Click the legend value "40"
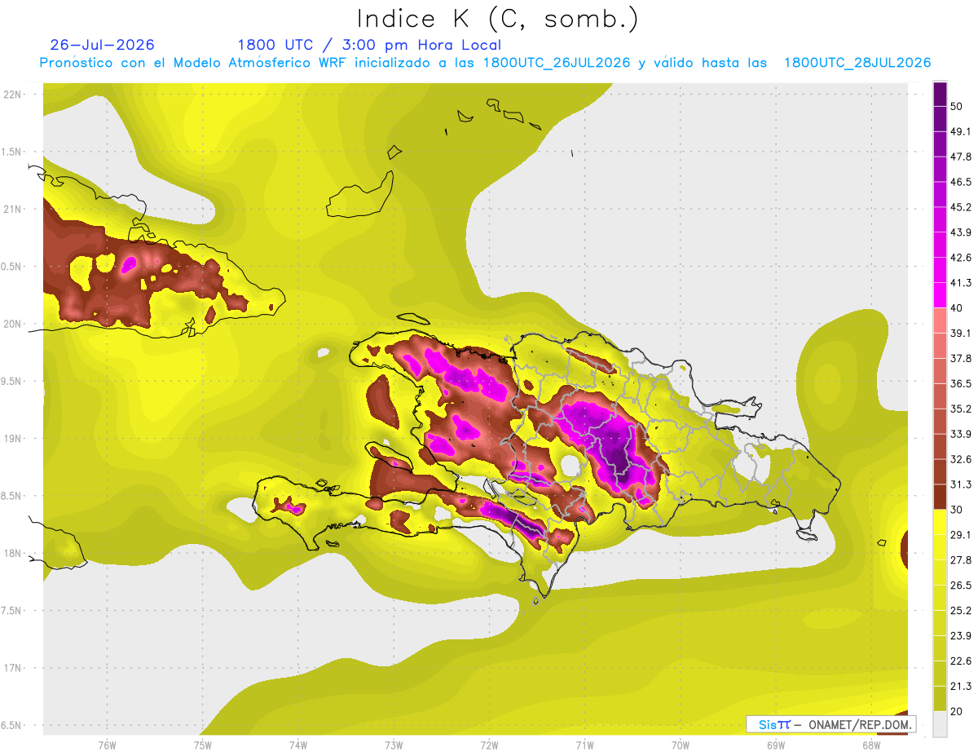This screenshot has width=978, height=756. tap(957, 307)
